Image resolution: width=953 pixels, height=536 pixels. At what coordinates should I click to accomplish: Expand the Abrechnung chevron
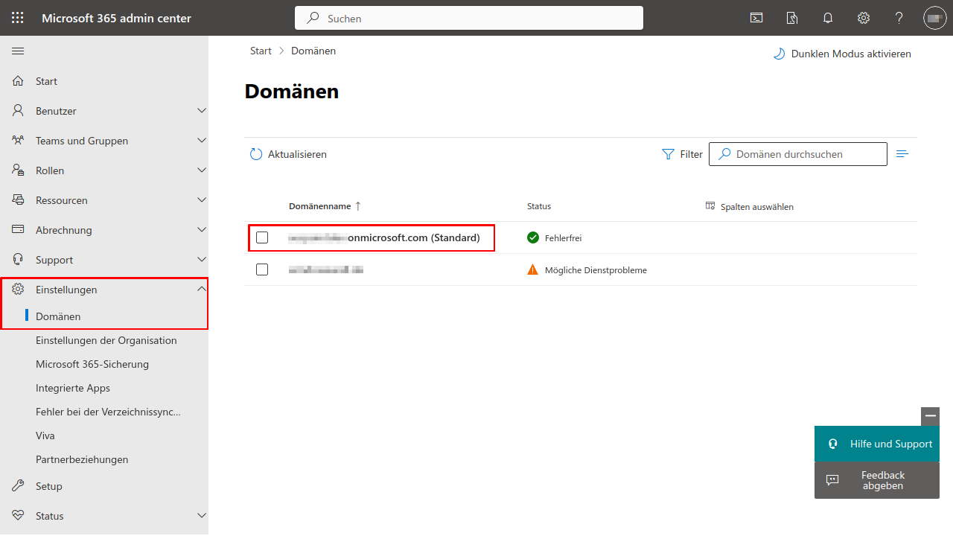coord(201,230)
